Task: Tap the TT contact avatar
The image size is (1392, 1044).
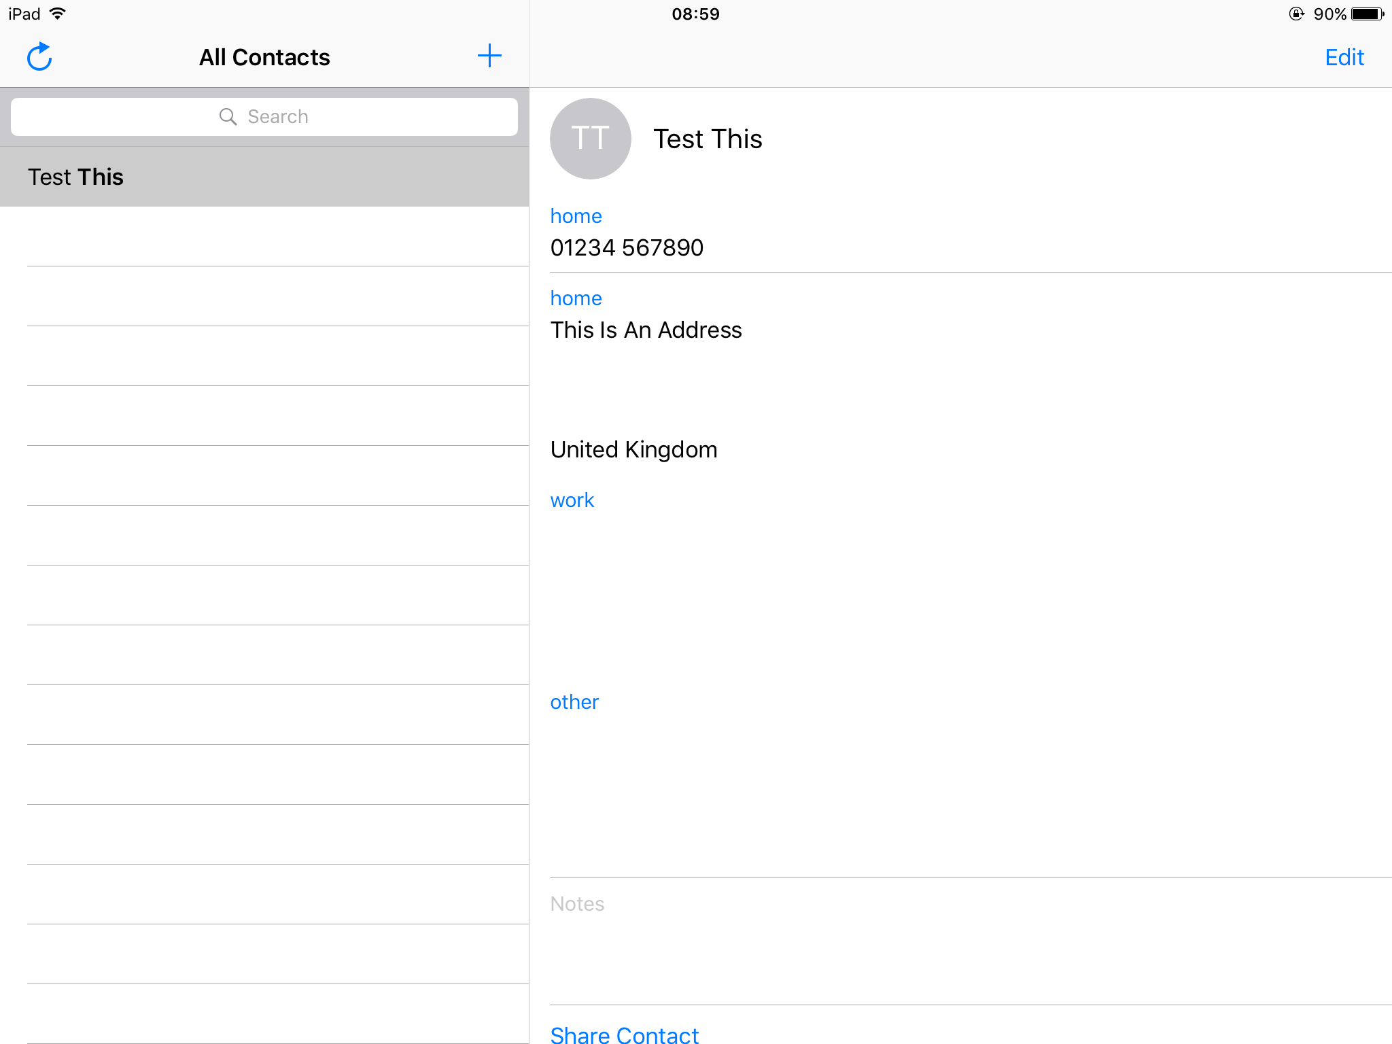Action: pyautogui.click(x=590, y=139)
